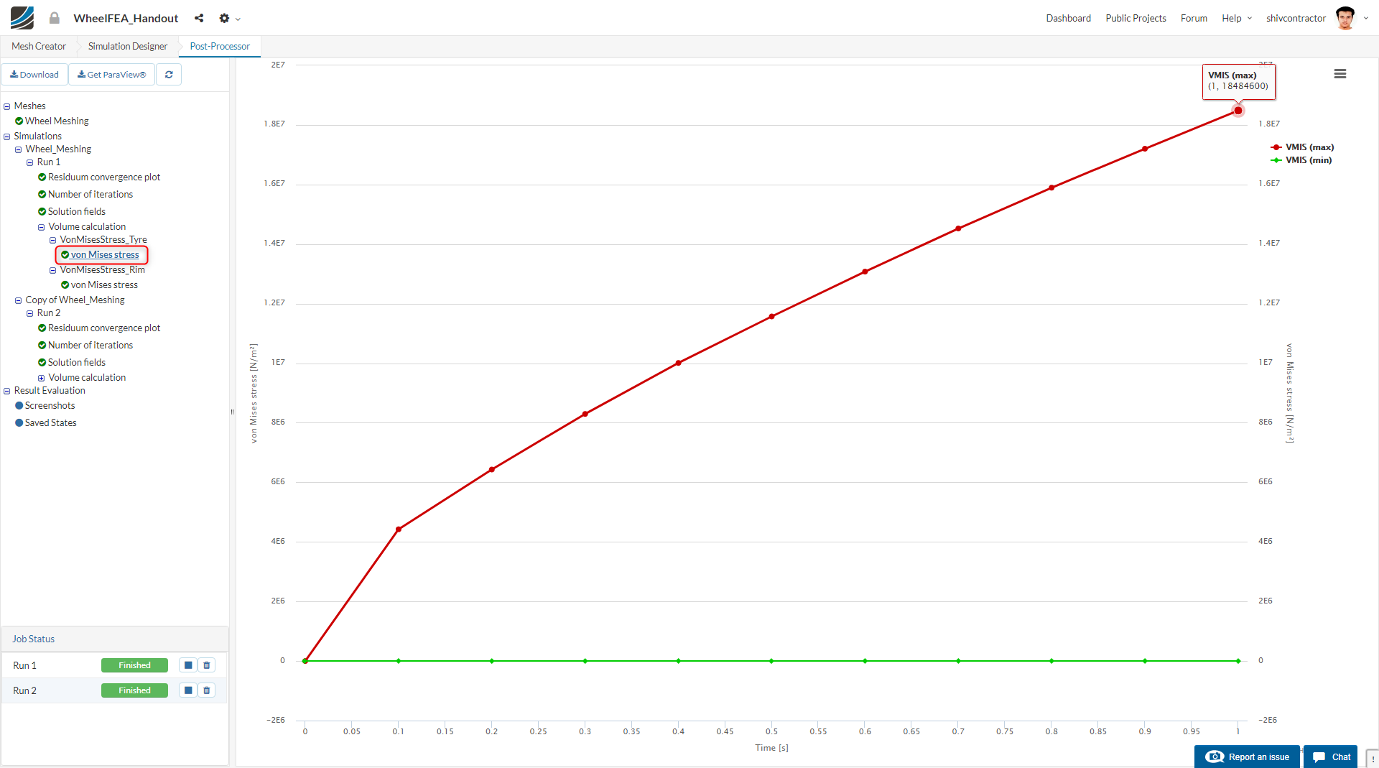Click the SimScale logo
The height and width of the screenshot is (768, 1379).
(22, 18)
